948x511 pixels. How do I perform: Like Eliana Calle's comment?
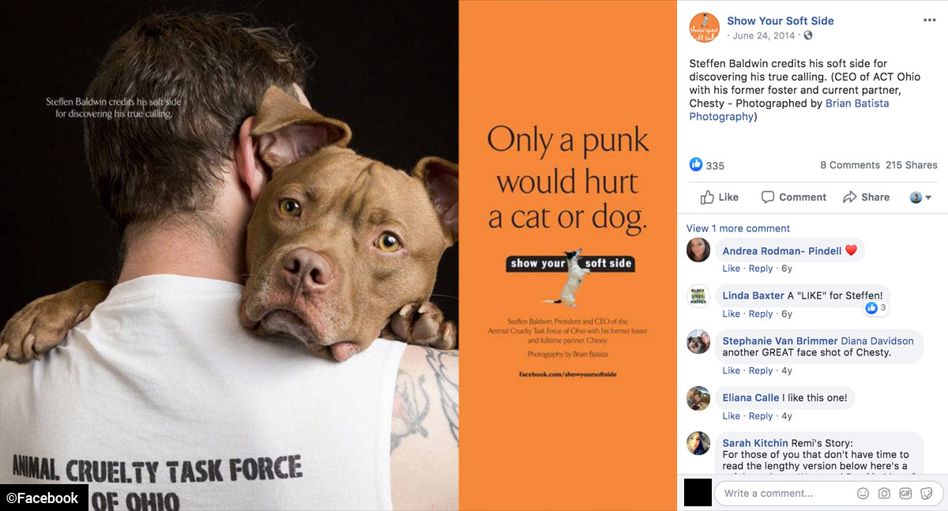732,416
